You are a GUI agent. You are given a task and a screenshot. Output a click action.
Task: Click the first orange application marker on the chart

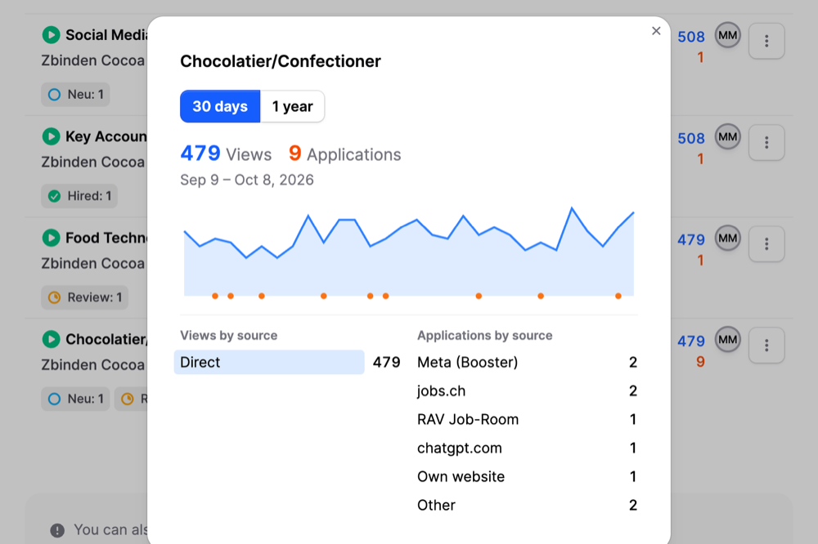tap(215, 296)
